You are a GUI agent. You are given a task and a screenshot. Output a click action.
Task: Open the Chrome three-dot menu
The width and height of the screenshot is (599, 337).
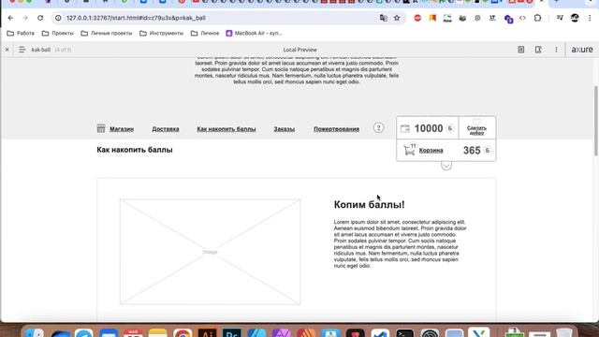tap(590, 18)
